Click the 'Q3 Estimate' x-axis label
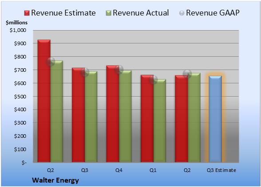Viewport: 261px width, 187px height. click(x=221, y=170)
